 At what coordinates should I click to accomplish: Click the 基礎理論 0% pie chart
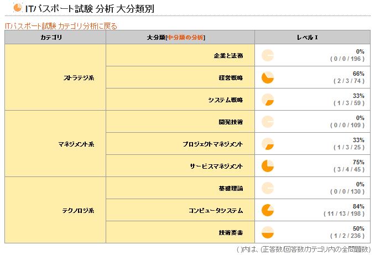pos(268,188)
